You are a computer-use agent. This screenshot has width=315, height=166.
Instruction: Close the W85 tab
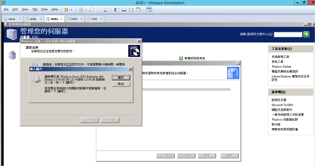[x=101, y=19]
